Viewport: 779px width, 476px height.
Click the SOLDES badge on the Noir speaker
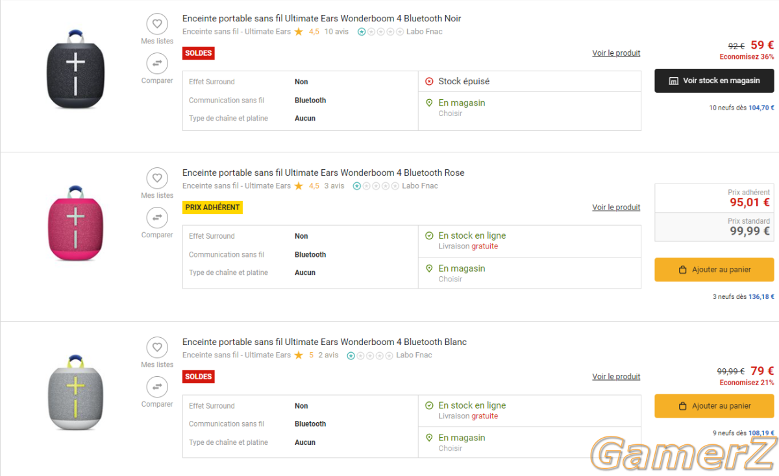click(x=199, y=53)
